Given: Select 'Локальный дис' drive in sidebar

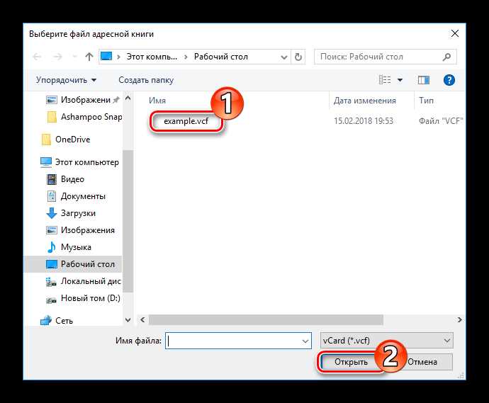Looking at the screenshot, I should coord(83,281).
